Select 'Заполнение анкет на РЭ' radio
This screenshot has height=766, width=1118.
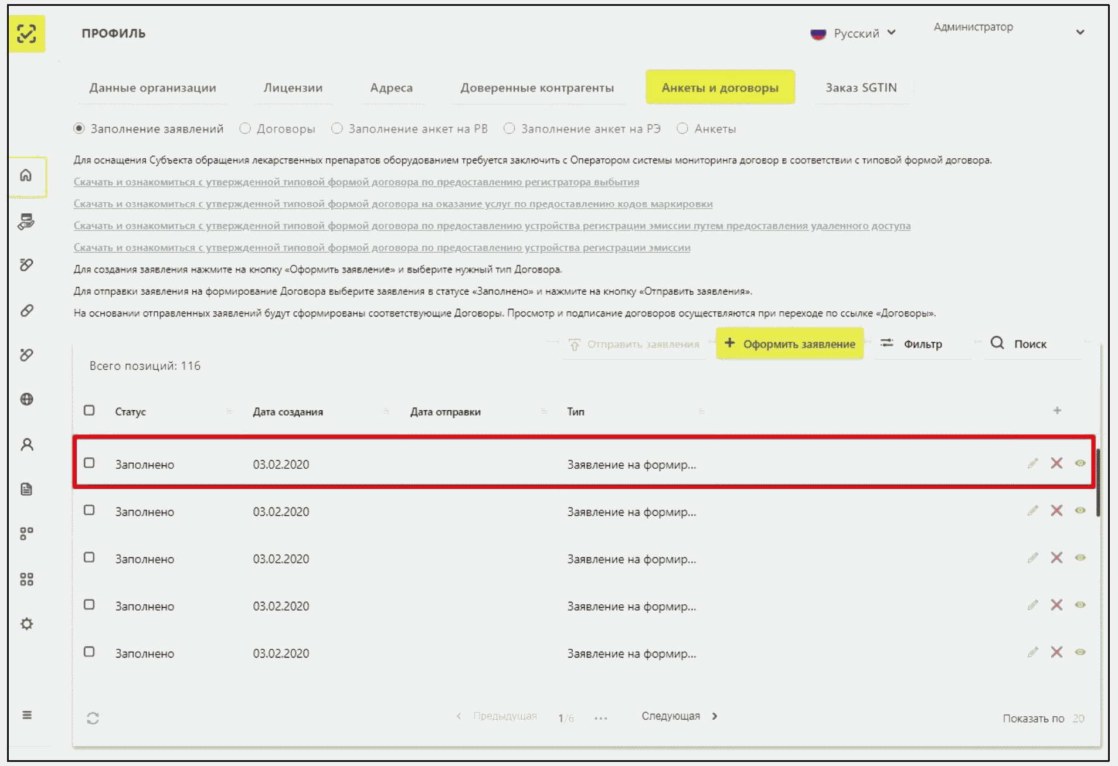point(509,128)
